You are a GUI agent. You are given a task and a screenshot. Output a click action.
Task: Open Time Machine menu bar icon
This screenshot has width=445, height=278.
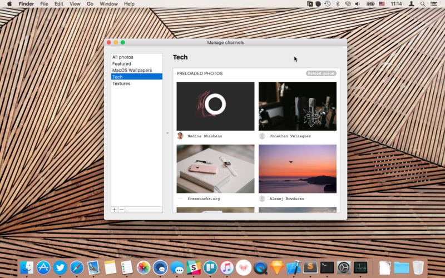click(328, 4)
